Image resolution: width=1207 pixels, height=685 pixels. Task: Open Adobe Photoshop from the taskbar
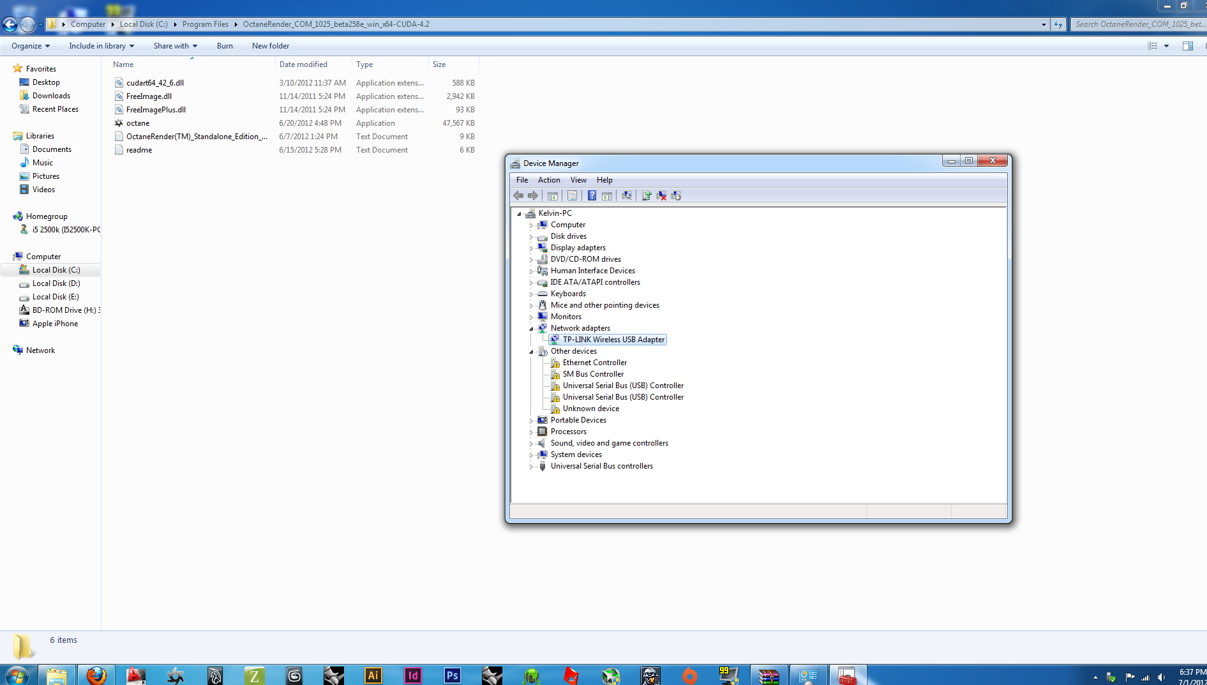453,675
